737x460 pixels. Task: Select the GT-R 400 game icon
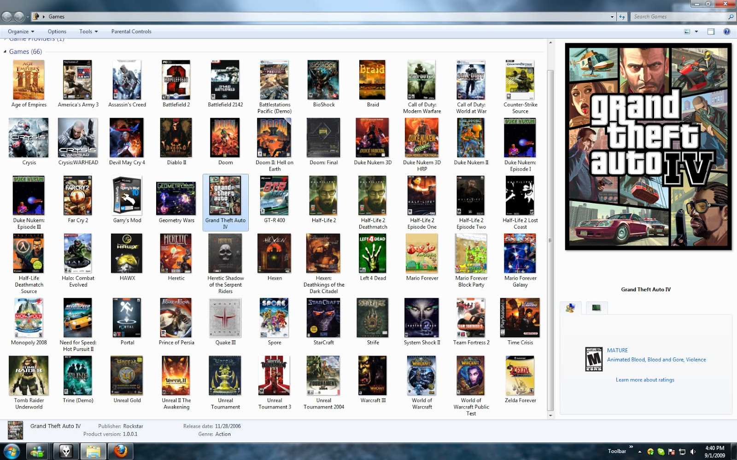(x=275, y=196)
